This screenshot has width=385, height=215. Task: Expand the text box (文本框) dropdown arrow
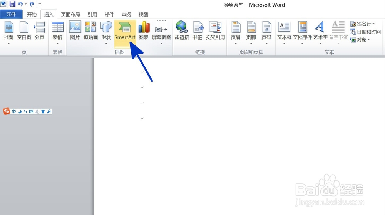click(285, 44)
